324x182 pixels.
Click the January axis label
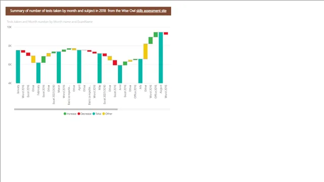tap(18, 89)
